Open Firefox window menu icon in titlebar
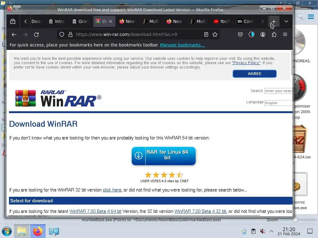318x238 pixels. (10, 8)
